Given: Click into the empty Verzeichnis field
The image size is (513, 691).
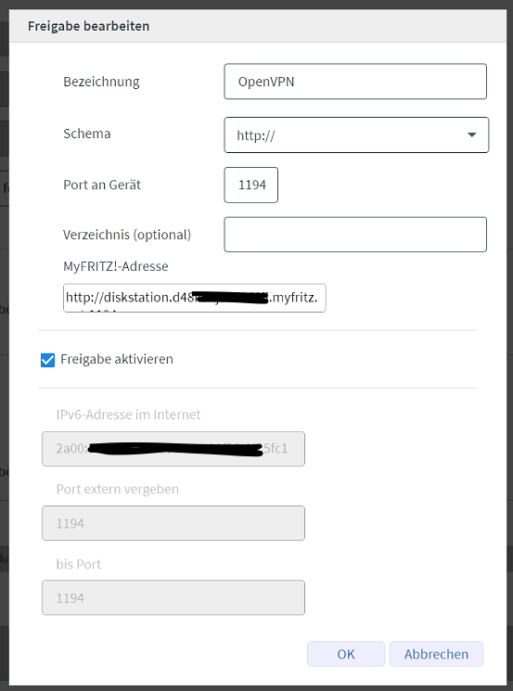Looking at the screenshot, I should point(355,235).
